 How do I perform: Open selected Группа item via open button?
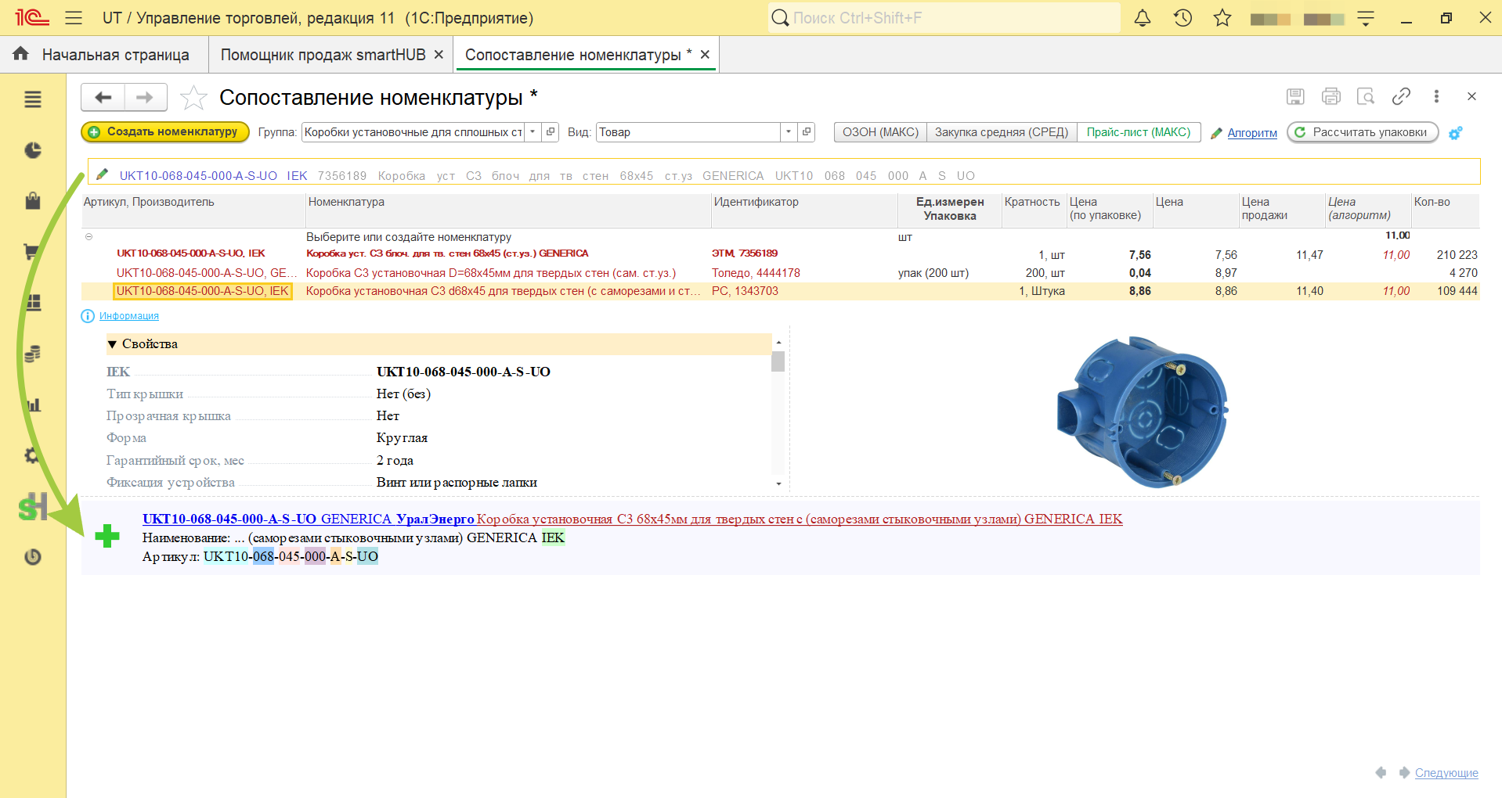point(551,132)
